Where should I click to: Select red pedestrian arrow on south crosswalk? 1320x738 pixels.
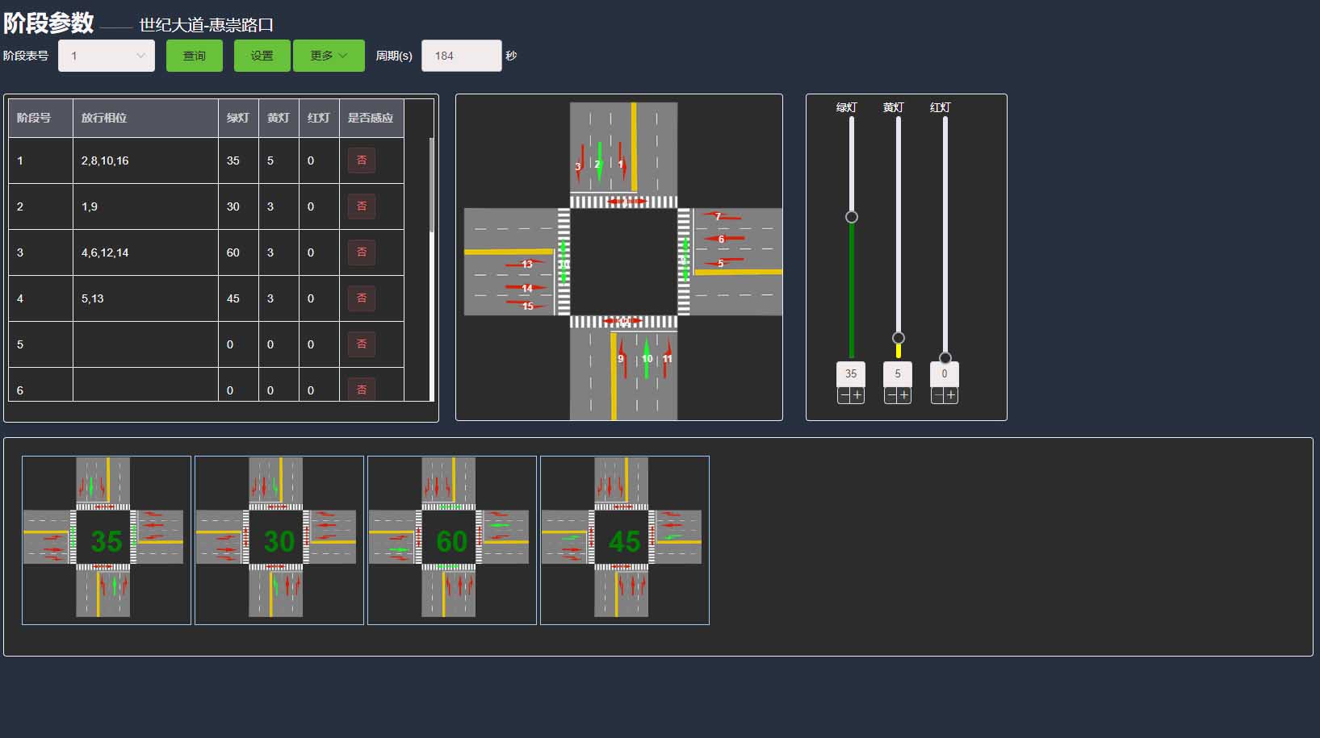pos(623,321)
